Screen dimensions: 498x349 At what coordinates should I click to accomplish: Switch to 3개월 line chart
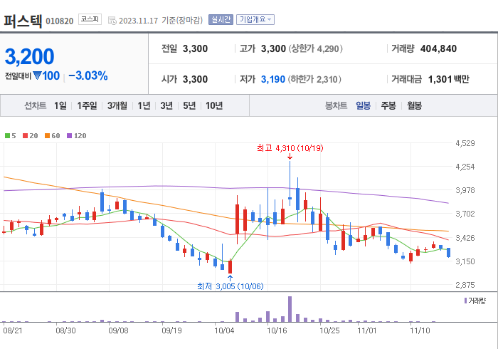coord(117,105)
